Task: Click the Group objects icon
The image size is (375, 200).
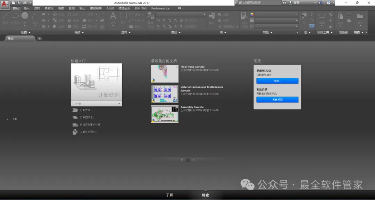Action: pyautogui.click(x=304, y=16)
